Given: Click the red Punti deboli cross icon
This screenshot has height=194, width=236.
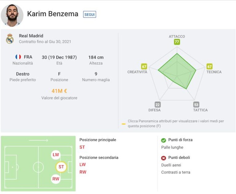Looking at the screenshot, I should (163, 158).
